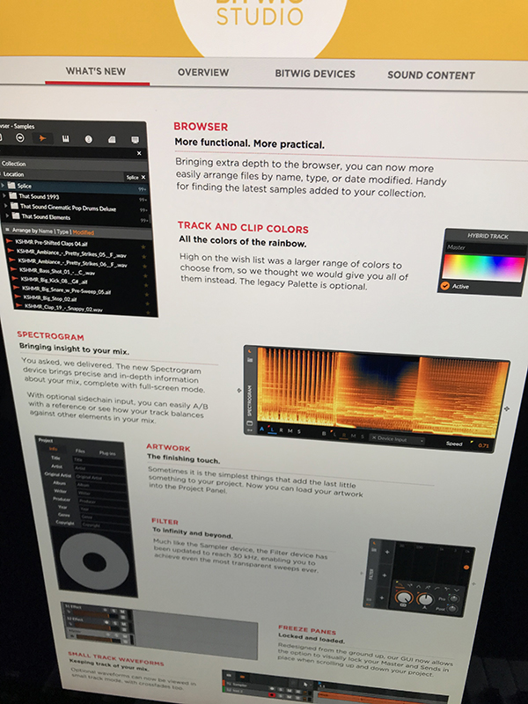Switch to the OVERVIEW tab

(203, 72)
